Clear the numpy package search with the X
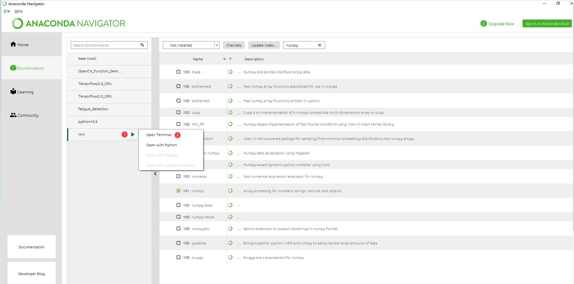 (320, 45)
